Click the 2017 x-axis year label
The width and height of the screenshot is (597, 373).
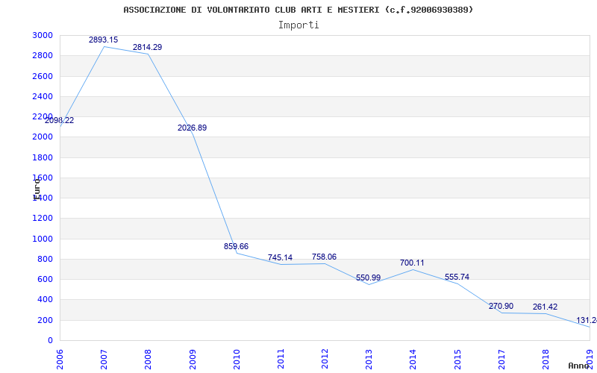pos(501,359)
